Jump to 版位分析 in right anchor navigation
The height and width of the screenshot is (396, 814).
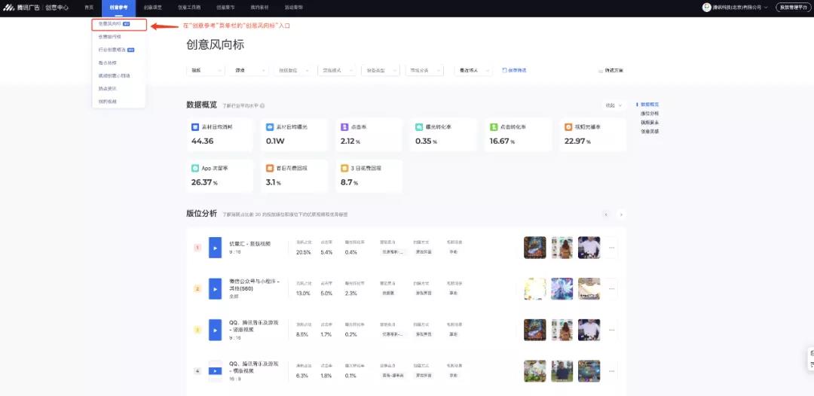tap(649, 113)
